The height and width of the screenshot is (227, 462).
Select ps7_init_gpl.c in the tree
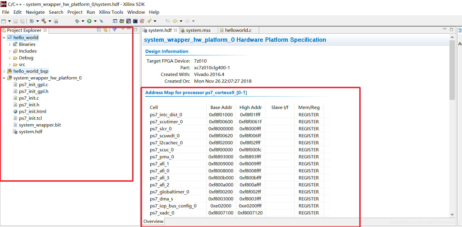[33, 85]
